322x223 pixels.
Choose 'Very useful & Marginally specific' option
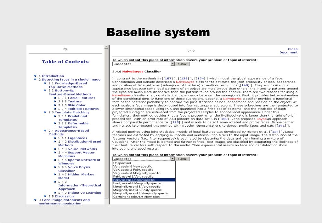(144, 173)
